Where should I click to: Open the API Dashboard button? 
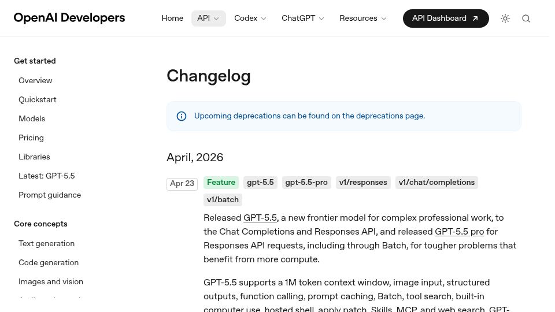[x=446, y=18]
